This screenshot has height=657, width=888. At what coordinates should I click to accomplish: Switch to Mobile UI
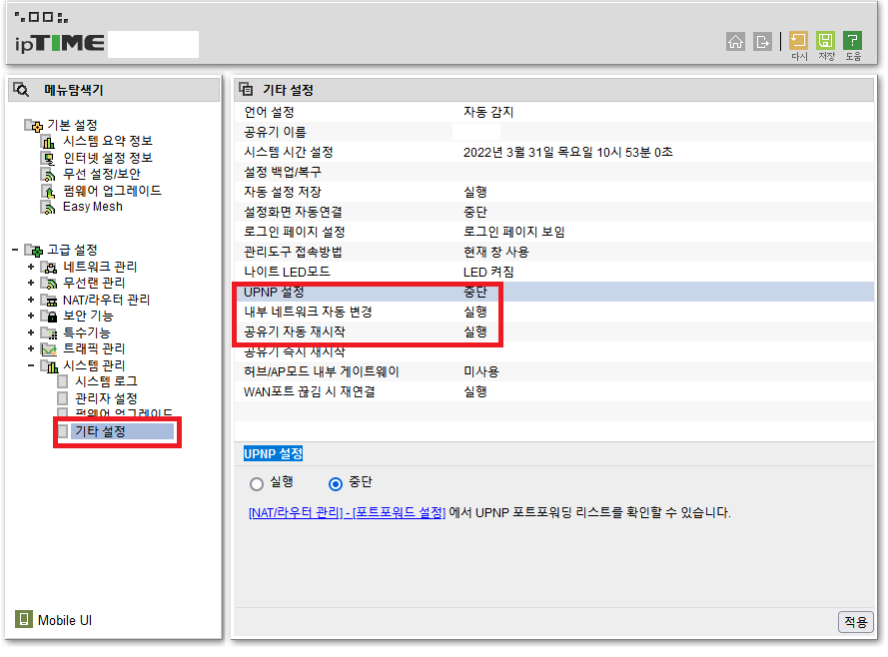[65, 621]
